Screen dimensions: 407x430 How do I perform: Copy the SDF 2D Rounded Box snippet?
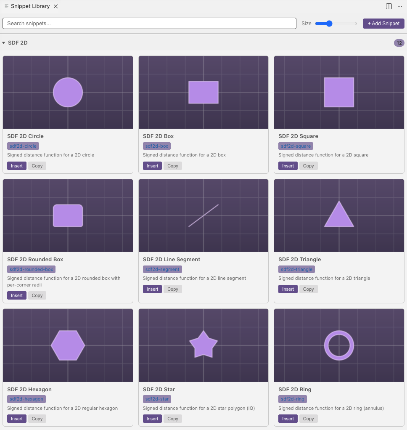(37, 295)
